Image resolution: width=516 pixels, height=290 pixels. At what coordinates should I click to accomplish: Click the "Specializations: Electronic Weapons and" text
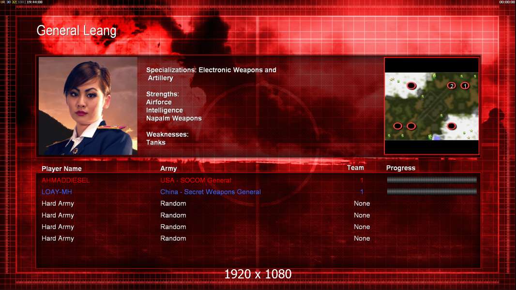click(211, 70)
